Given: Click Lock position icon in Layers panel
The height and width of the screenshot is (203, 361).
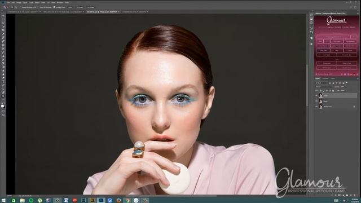Looking at the screenshot, I should tap(327, 91).
